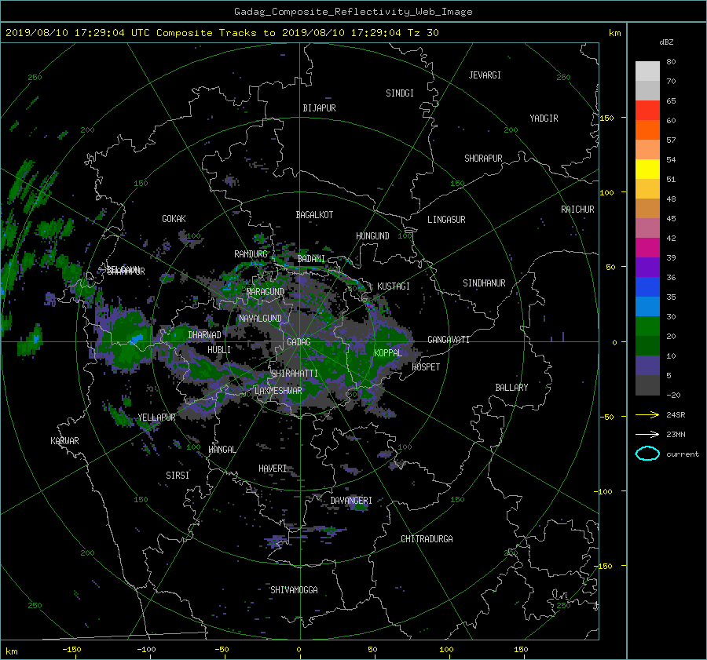Select the indigo 5–10 dBZ legend swatch

click(647, 365)
